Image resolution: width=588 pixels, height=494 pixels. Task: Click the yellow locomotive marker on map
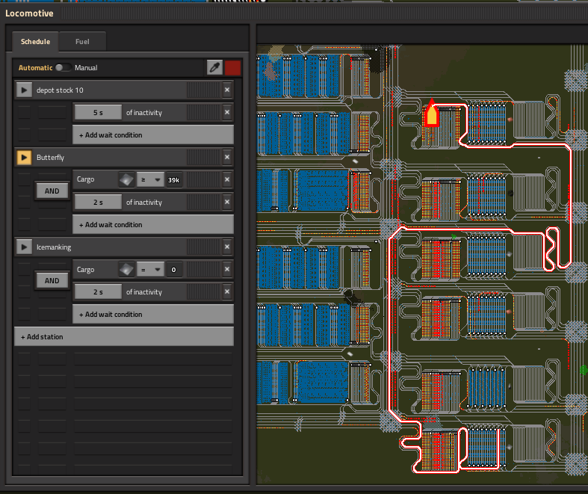point(432,114)
